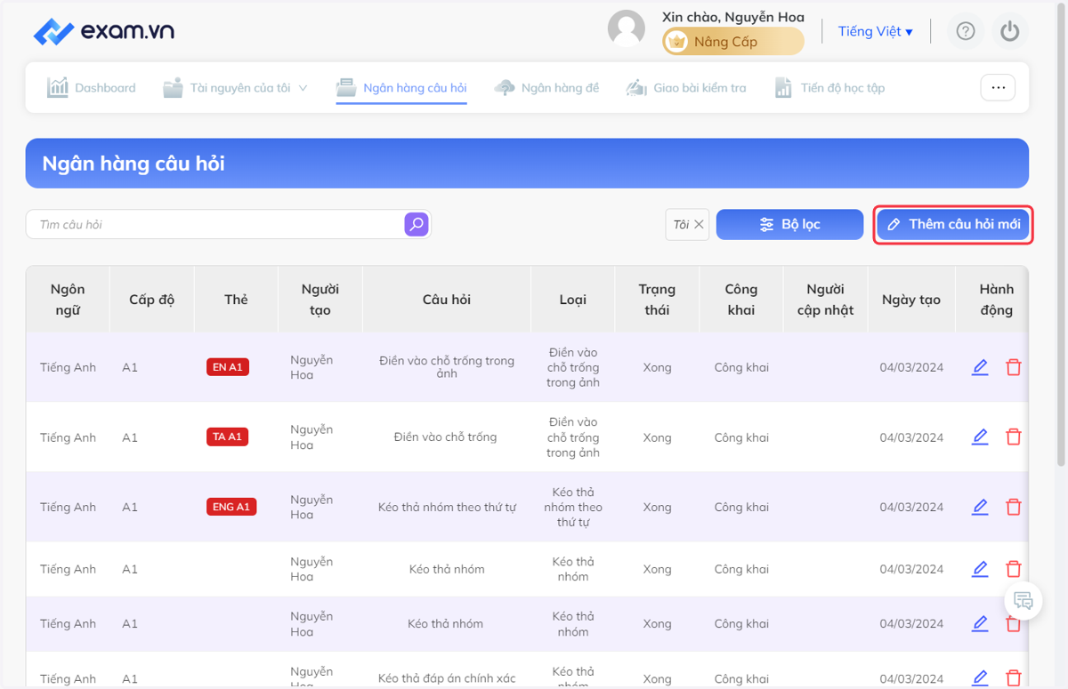Screen dimensions: 1068x689
Task: Remove the Tôi filter chip
Action: 699,225
